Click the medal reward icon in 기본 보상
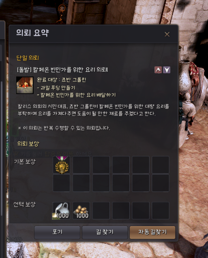 [62, 165]
